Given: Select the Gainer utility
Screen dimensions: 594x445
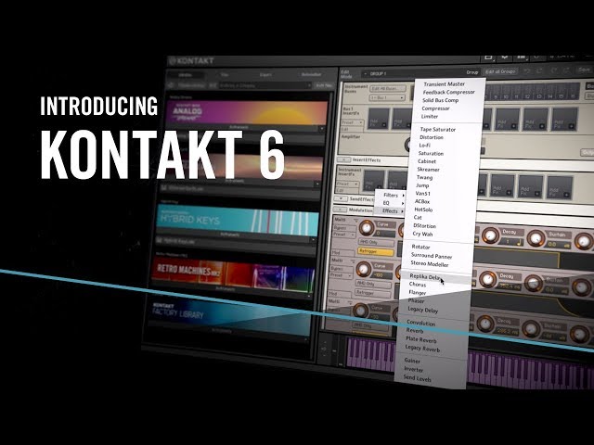Looking at the screenshot, I should point(412,361).
